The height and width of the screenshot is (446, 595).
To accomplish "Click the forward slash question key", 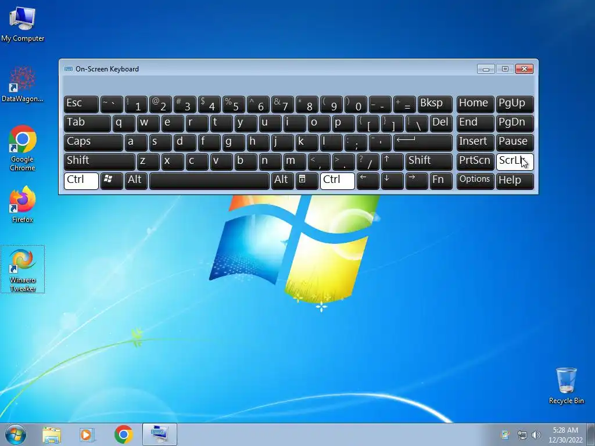I will pyautogui.click(x=368, y=161).
